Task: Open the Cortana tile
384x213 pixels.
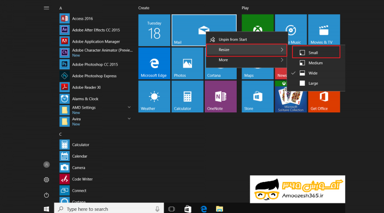Action: pyautogui.click(x=221, y=73)
